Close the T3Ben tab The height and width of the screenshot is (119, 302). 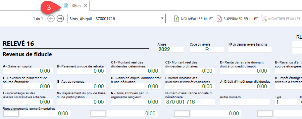tap(86, 6)
